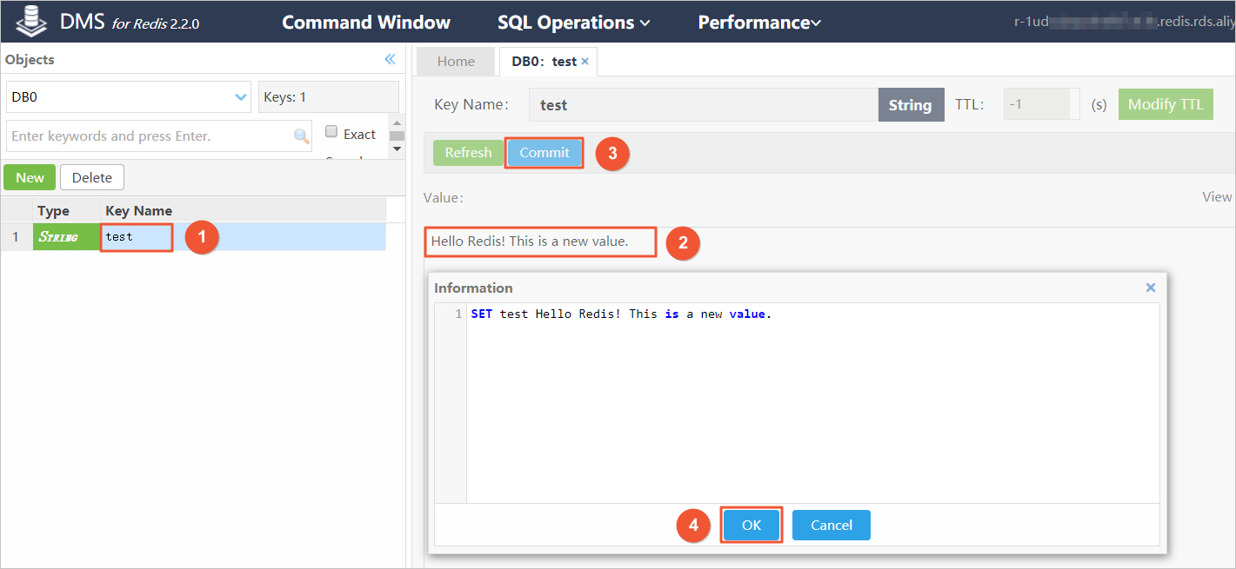Expand the SQL Operations menu
Screen dimensions: 1236x569
point(574,23)
